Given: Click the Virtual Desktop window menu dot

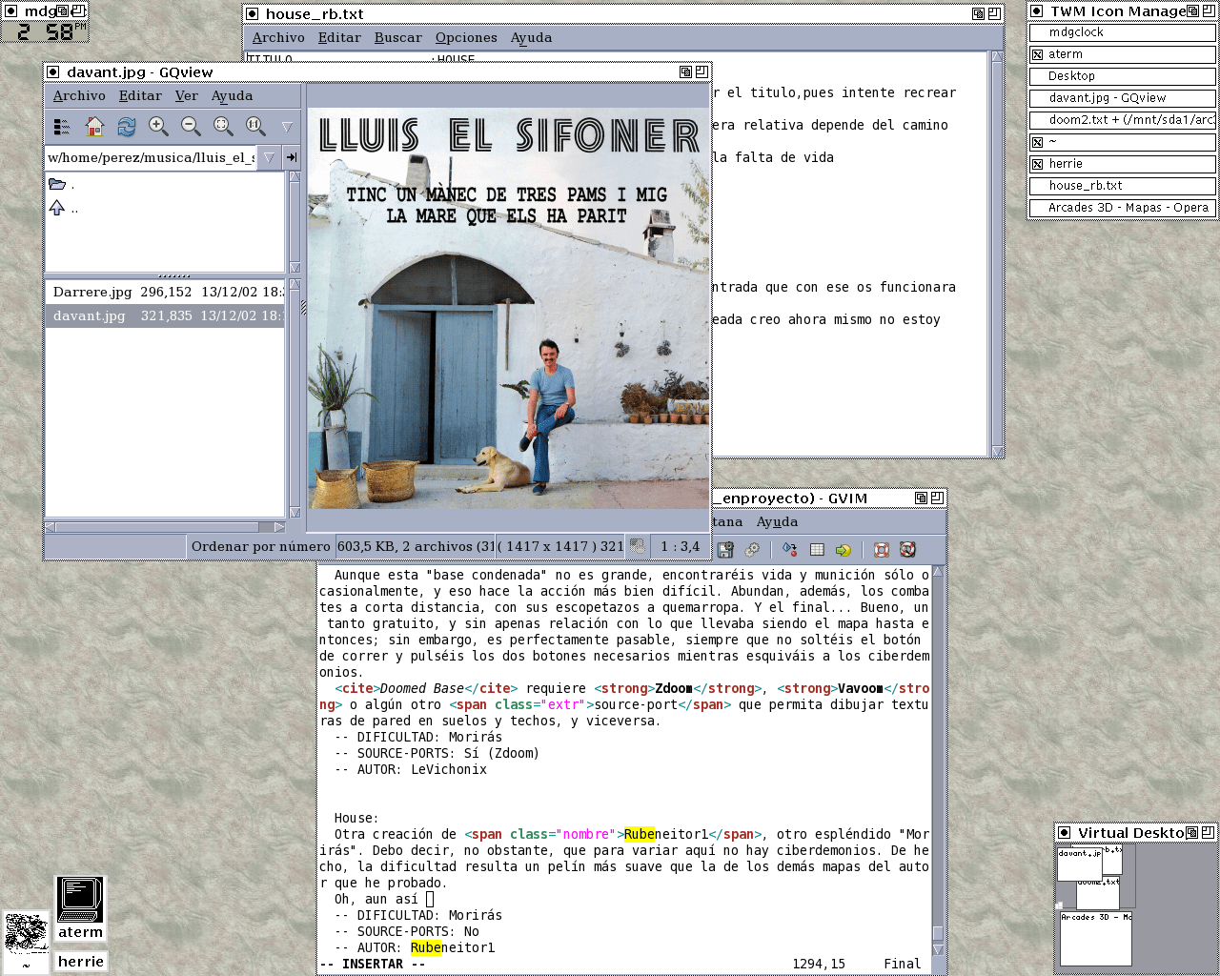Looking at the screenshot, I should tap(1064, 832).
